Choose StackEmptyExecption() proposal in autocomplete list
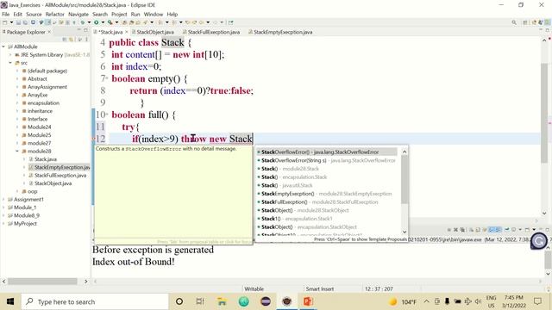Image resolution: width=552 pixels, height=310 pixels. (x=327, y=194)
